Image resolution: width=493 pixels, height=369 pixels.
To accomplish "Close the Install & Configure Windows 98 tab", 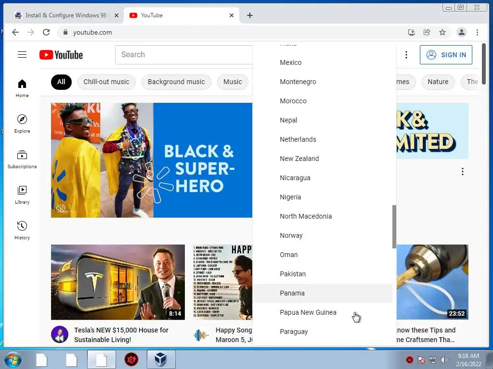I will point(117,15).
